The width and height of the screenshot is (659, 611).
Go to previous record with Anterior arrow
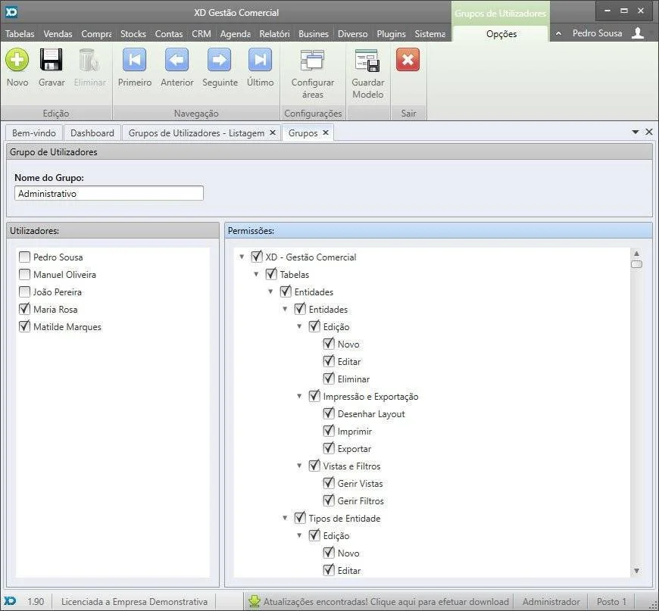click(177, 60)
